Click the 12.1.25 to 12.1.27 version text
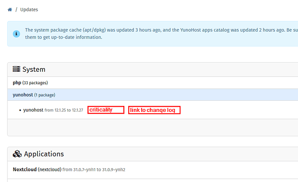The image size is (298, 182). tap(64, 110)
